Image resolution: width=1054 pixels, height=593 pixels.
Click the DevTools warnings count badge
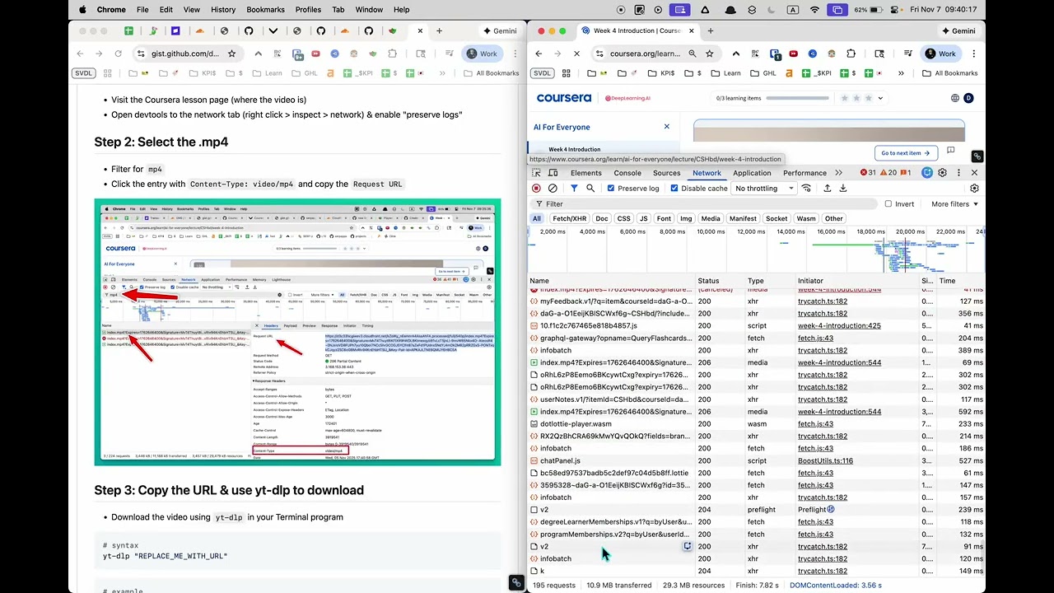[x=888, y=173]
